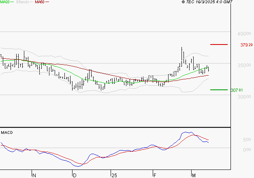Click the green MA20 legend line swatch
Viewport: 254px width, 178px height.
(x=12, y=2)
